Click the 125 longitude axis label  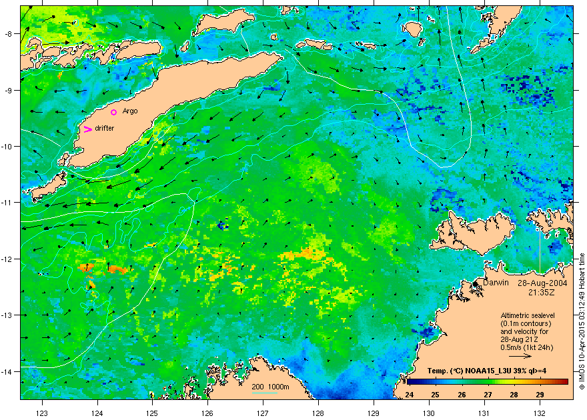152,413
